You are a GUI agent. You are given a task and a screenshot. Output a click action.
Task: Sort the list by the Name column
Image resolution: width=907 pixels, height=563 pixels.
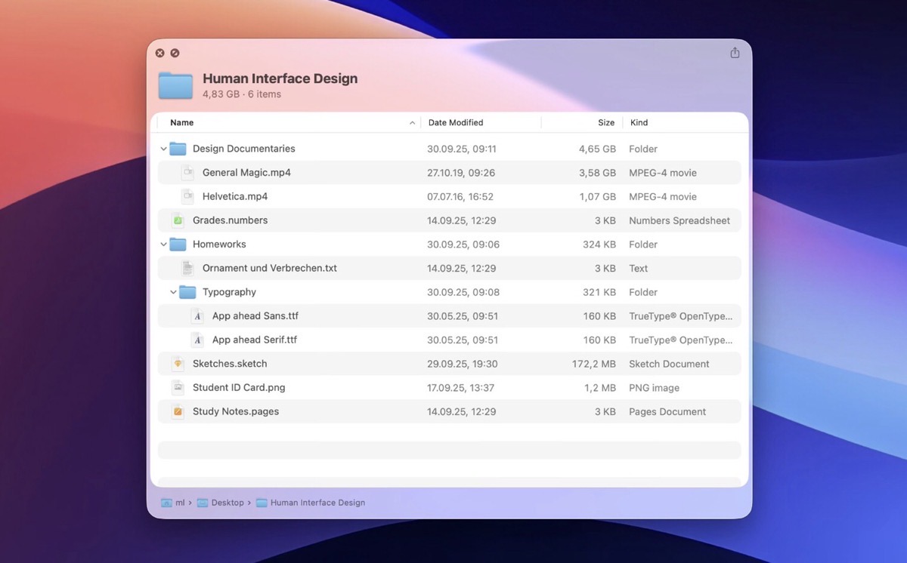point(182,122)
